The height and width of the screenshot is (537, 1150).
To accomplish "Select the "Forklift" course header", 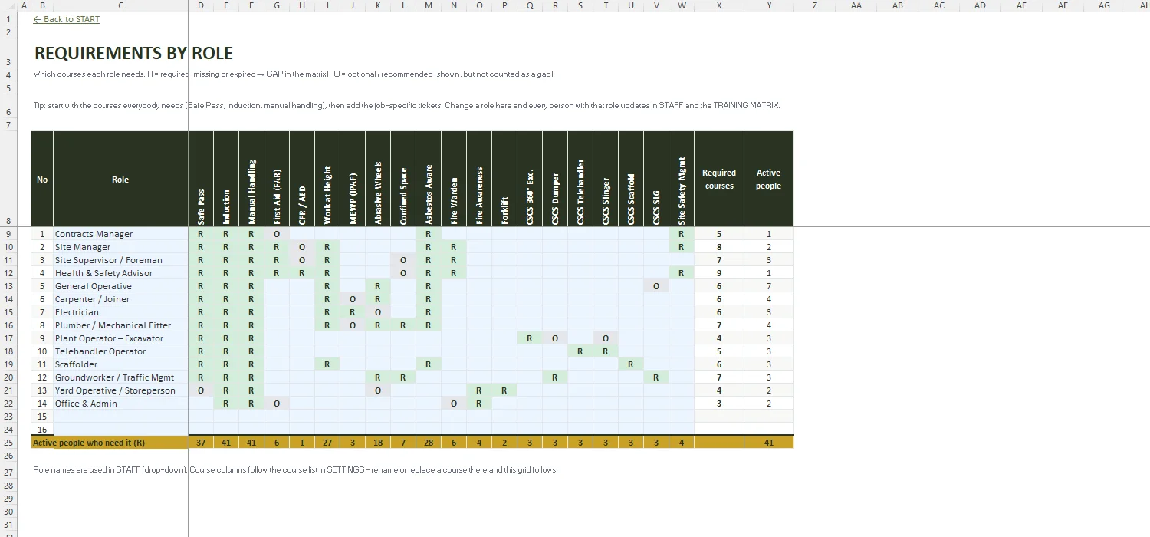I will (x=504, y=179).
